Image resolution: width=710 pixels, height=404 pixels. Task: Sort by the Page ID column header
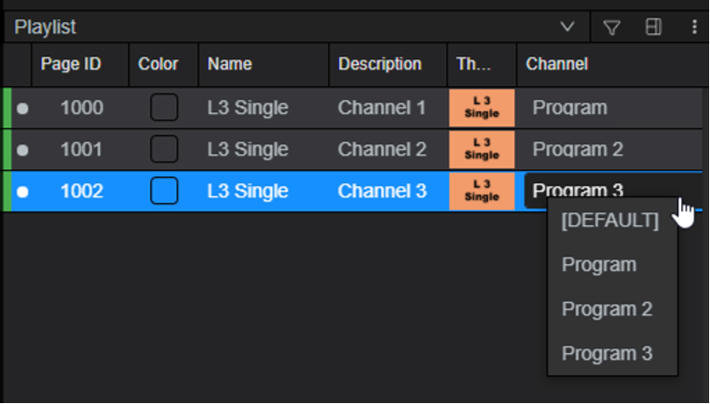[70, 64]
